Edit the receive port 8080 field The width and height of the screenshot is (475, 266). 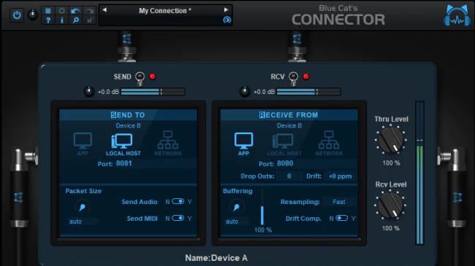tap(316, 163)
